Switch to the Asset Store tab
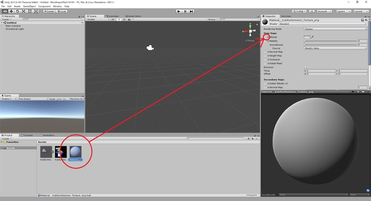 pyautogui.click(x=133, y=16)
